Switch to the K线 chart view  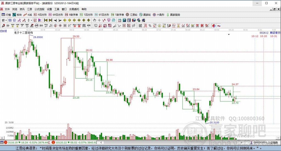point(28,15)
